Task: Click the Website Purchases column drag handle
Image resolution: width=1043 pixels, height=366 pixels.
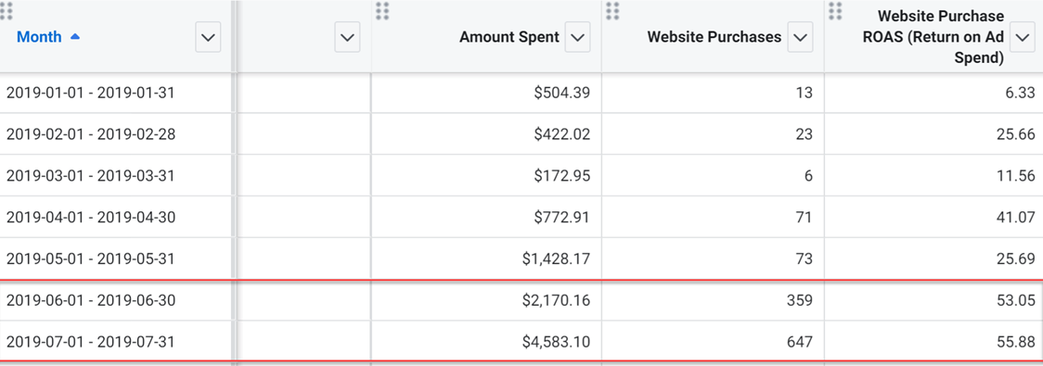Action: click(612, 10)
